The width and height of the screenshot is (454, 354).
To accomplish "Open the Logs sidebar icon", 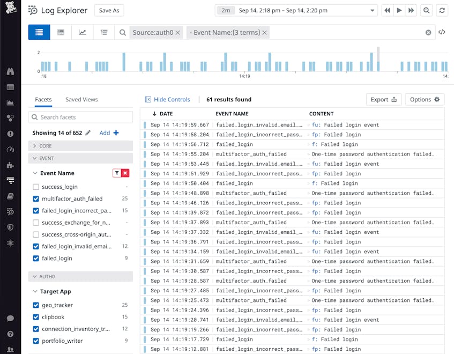I will pyautogui.click(x=10, y=181).
